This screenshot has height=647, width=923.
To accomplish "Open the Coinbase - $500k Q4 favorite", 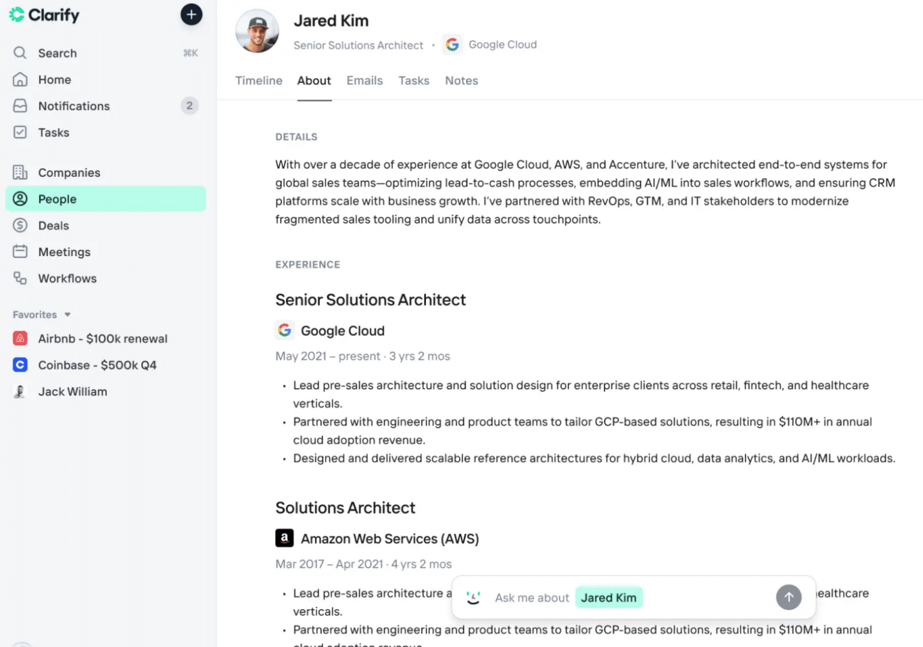I will 97,364.
